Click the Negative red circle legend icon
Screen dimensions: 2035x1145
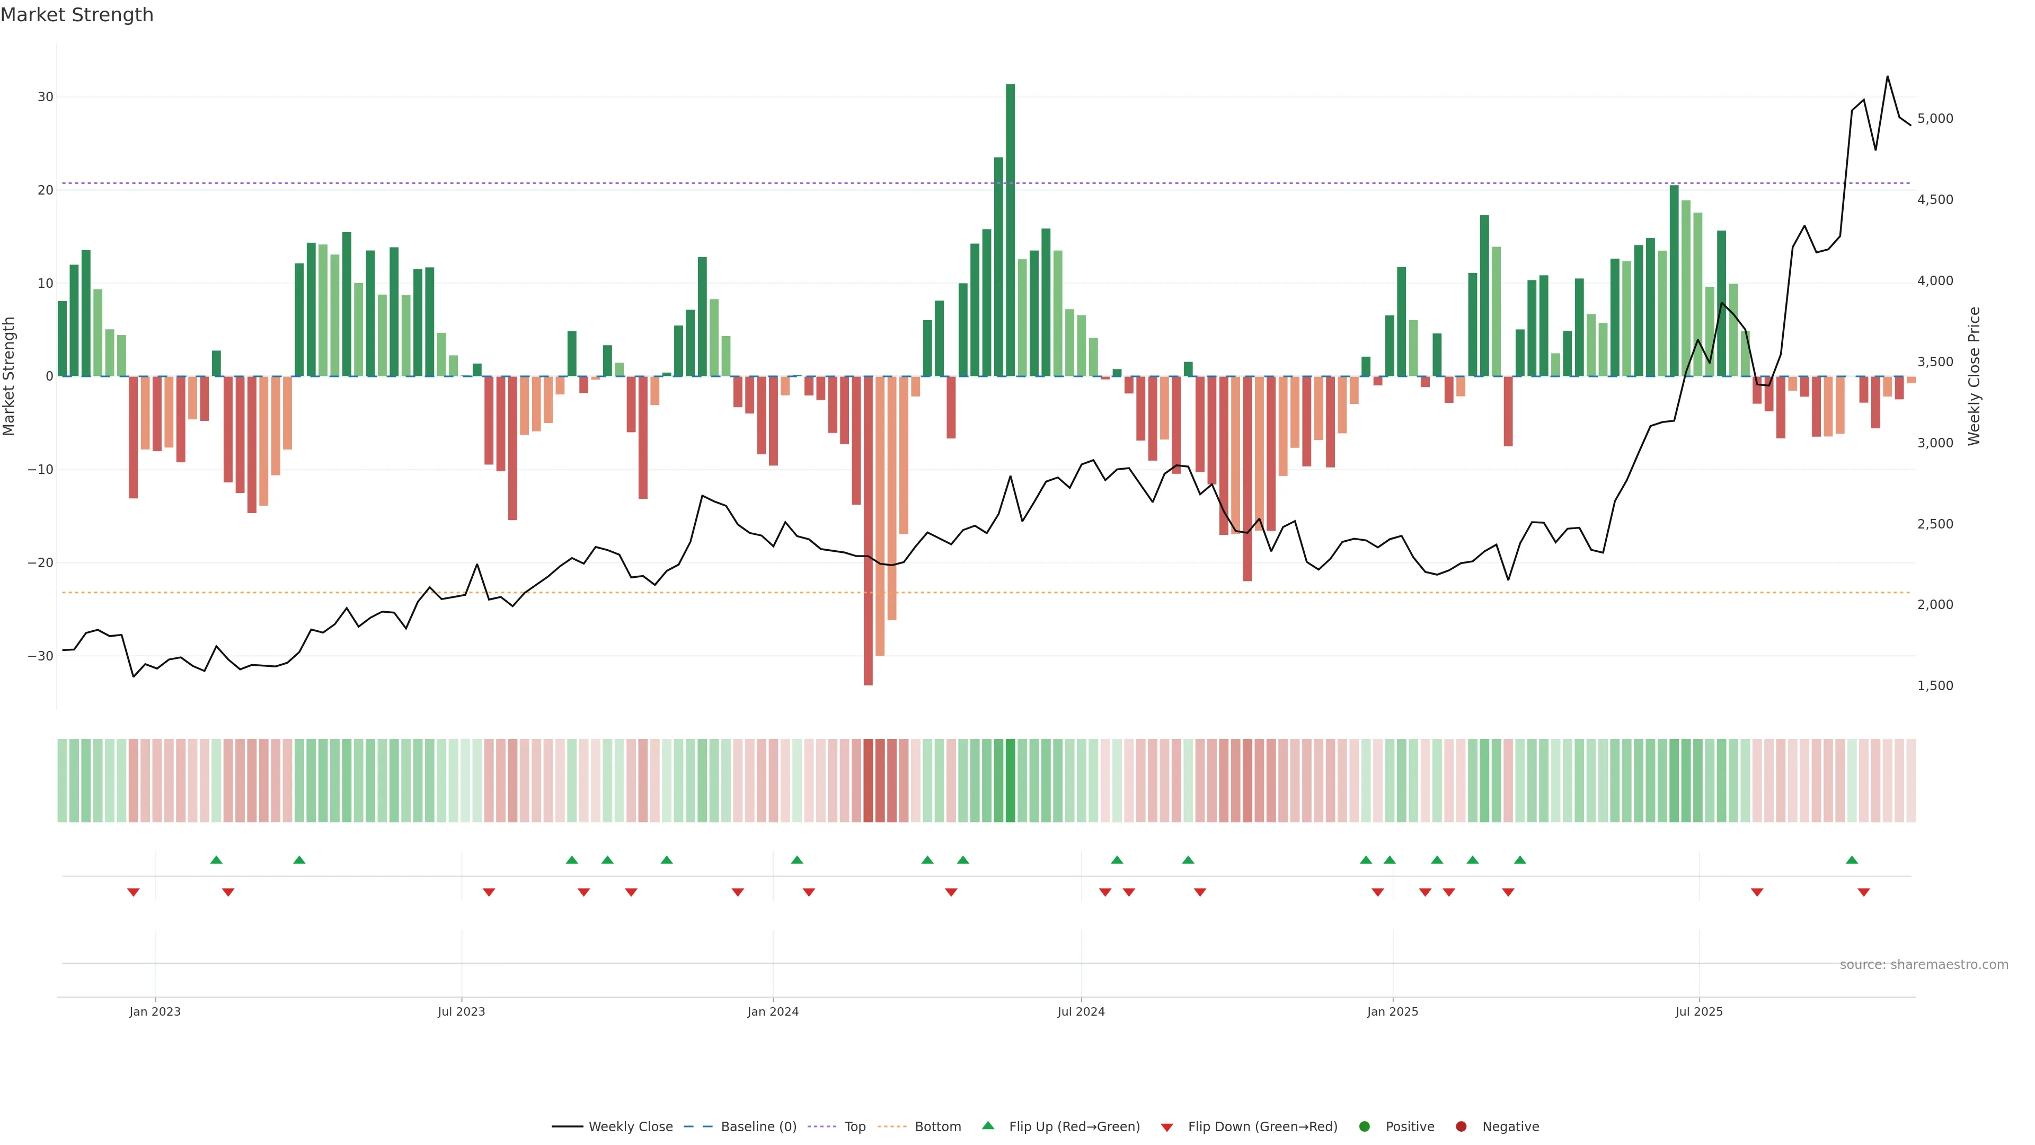click(x=1461, y=1126)
